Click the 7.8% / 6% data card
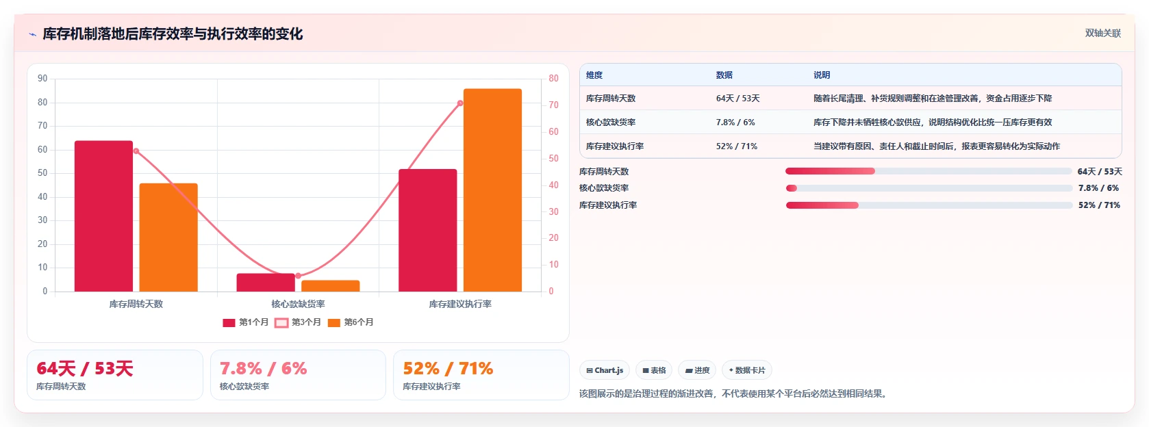Image resolution: width=1149 pixels, height=427 pixels. click(298, 375)
